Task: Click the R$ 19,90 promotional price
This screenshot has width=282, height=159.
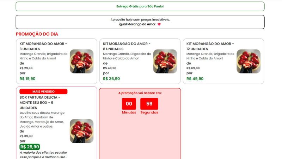Action: coord(27,78)
